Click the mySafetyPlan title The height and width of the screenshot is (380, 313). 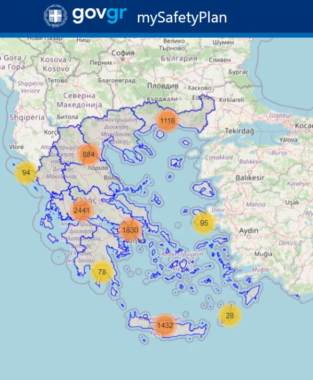[x=182, y=17]
